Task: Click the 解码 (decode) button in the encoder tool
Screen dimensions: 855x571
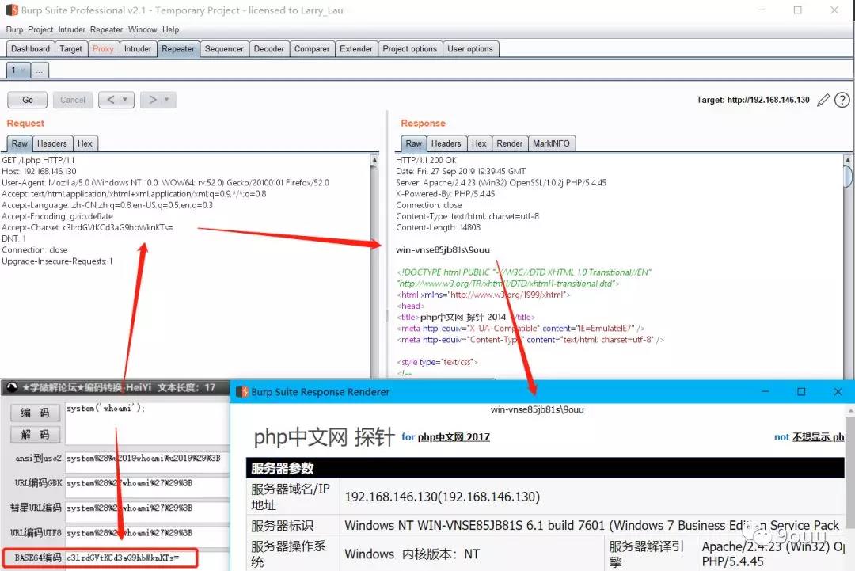Action: click(35, 435)
